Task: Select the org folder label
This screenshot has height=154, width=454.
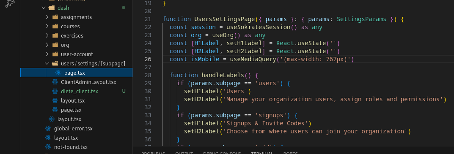Action: pyautogui.click(x=65, y=45)
